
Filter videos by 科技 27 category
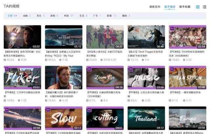[x=69, y=15]
